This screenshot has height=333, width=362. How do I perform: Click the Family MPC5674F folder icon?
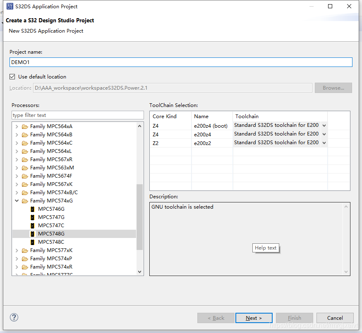25,176
